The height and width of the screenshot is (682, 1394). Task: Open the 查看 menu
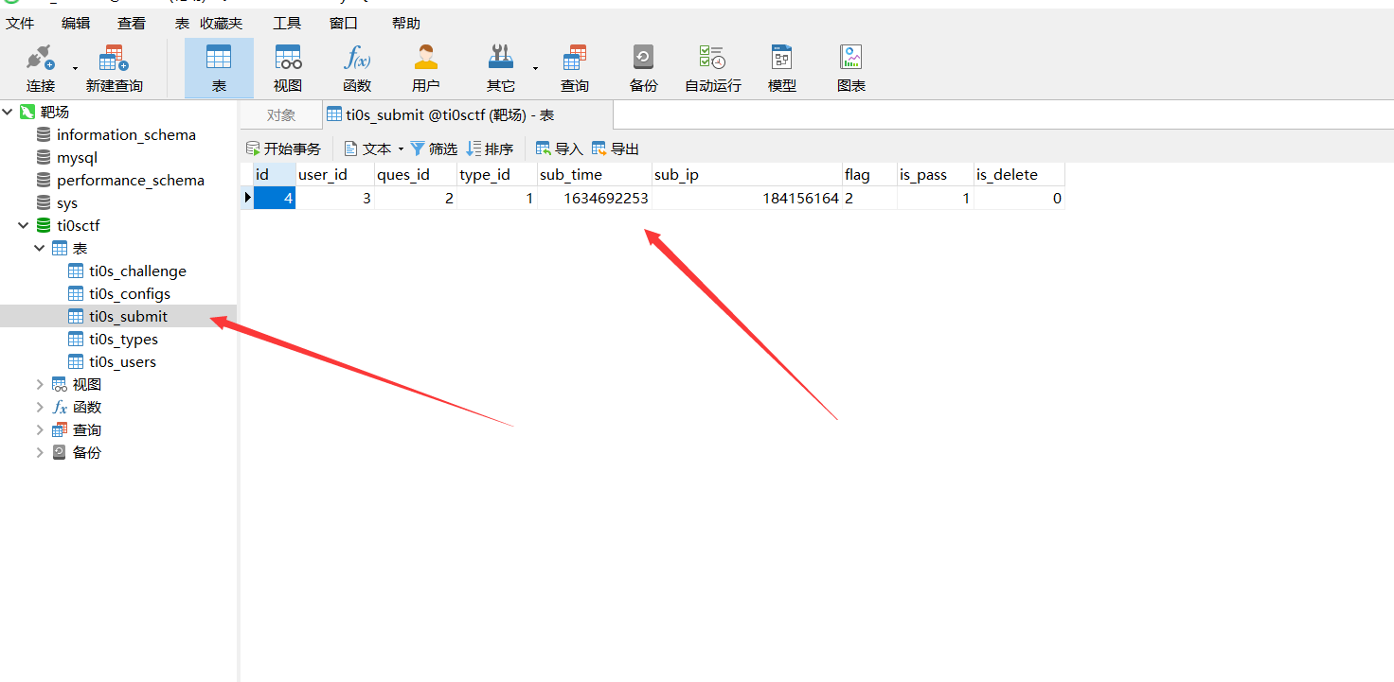[132, 23]
